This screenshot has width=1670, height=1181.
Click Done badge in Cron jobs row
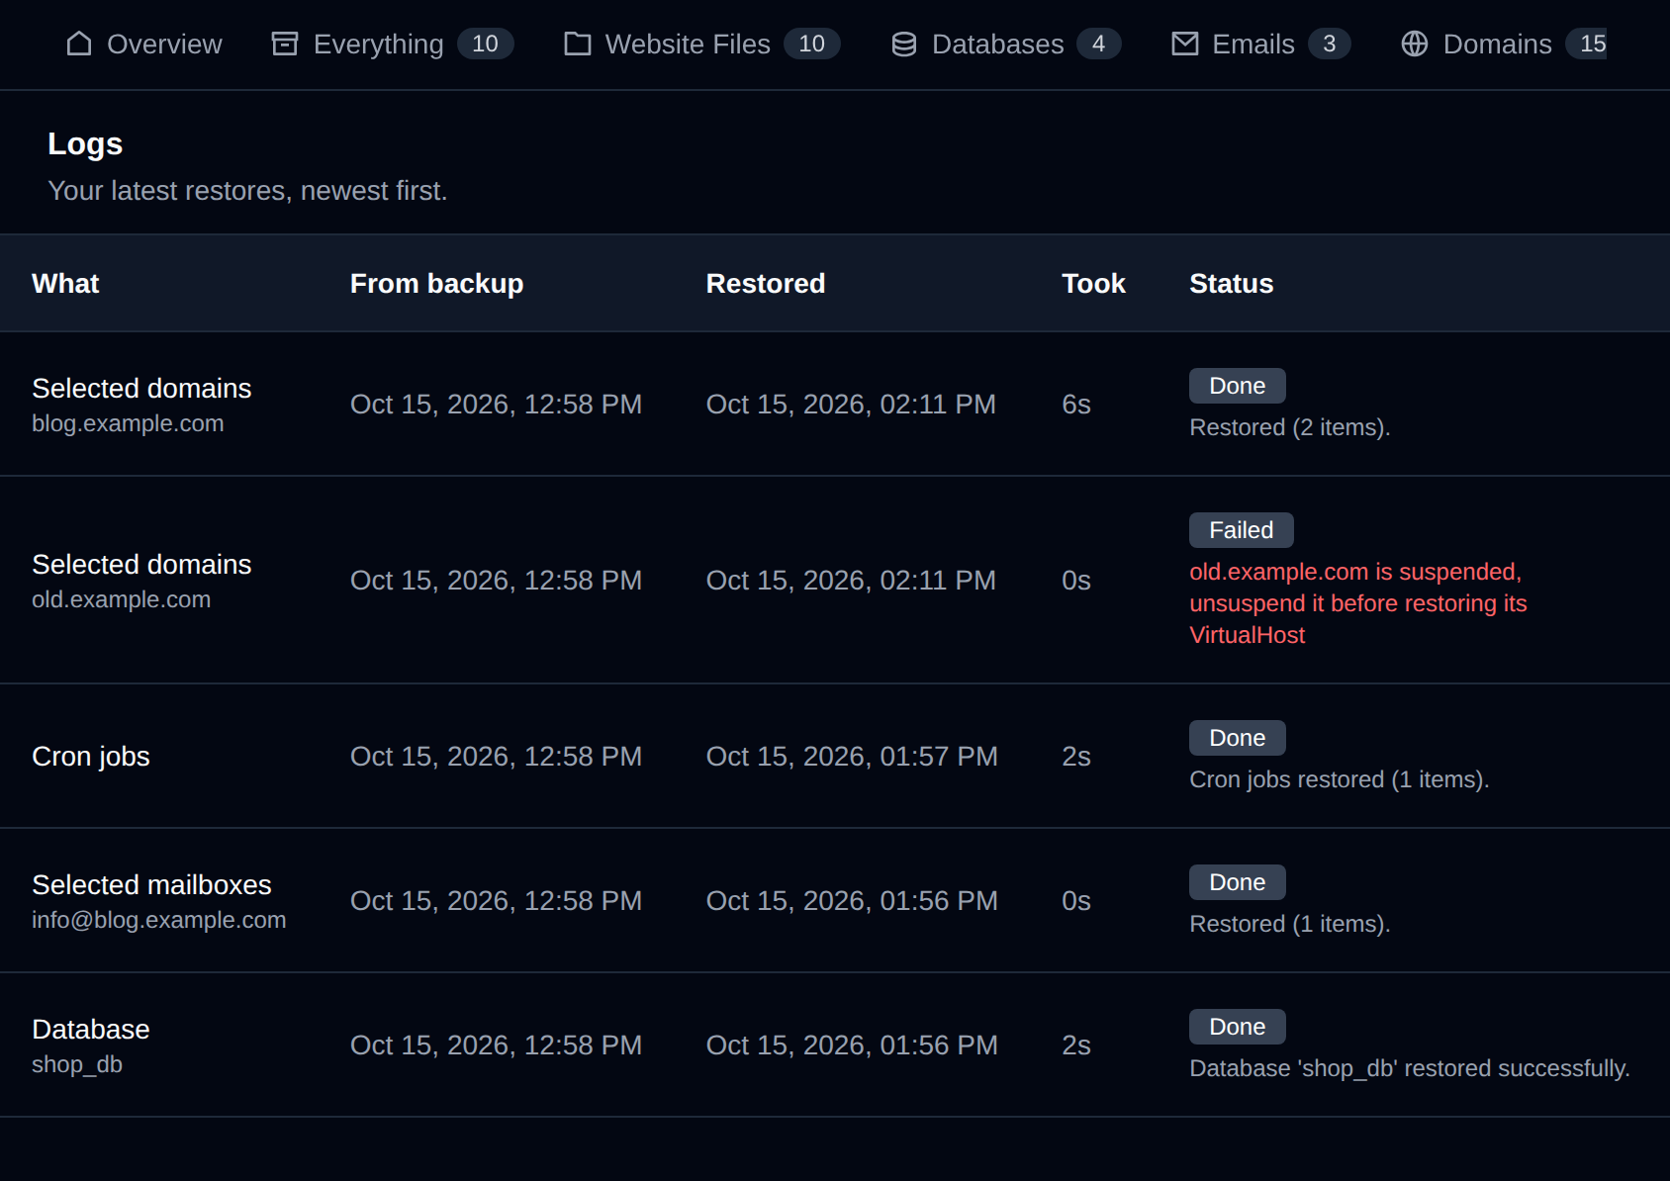(x=1237, y=738)
